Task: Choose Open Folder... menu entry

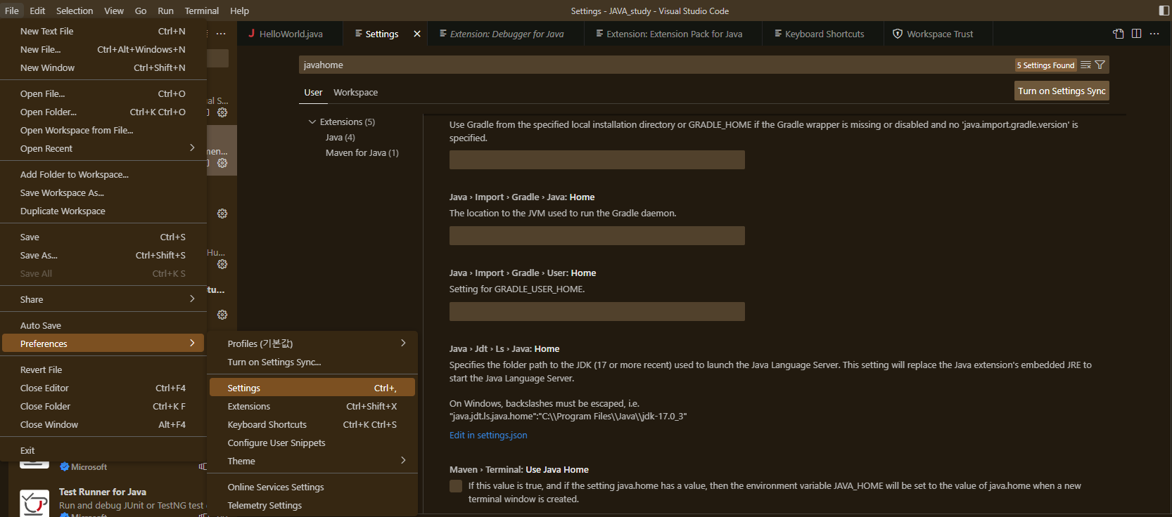Action: tap(103, 112)
